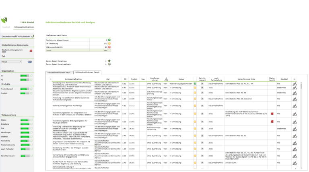Toggle Berichtsrelevant checkbox for Runder Tisch für Toleranz
Screen dimensions: 309x172
point(202,163)
